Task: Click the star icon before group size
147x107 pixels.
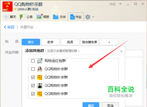Action: point(15,9)
